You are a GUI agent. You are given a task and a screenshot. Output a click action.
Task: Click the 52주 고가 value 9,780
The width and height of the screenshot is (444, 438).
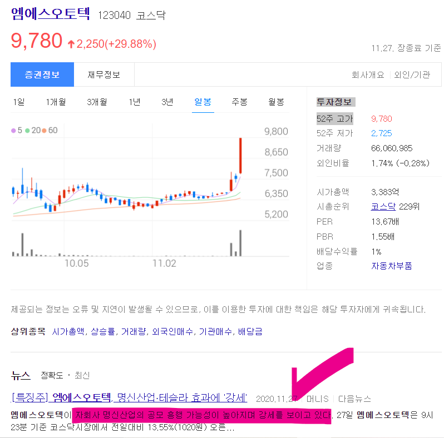click(x=382, y=119)
